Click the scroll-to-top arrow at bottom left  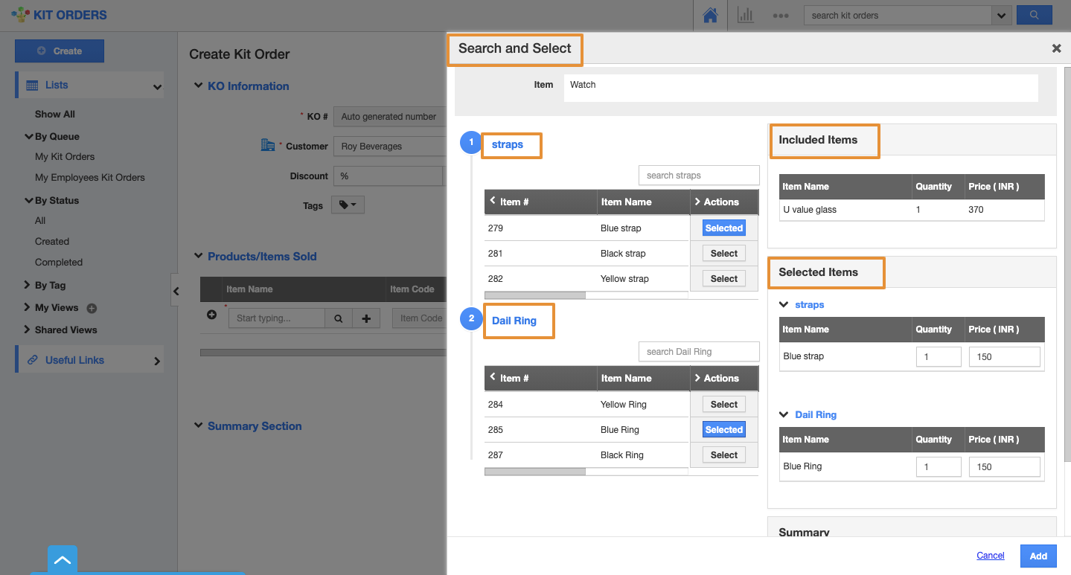(62, 558)
